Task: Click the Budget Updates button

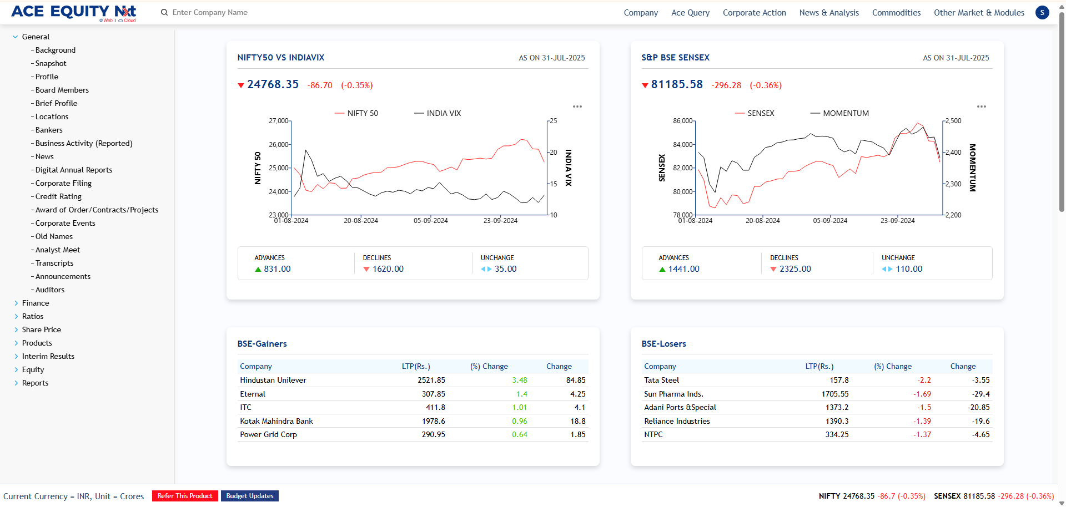Action: (x=250, y=496)
